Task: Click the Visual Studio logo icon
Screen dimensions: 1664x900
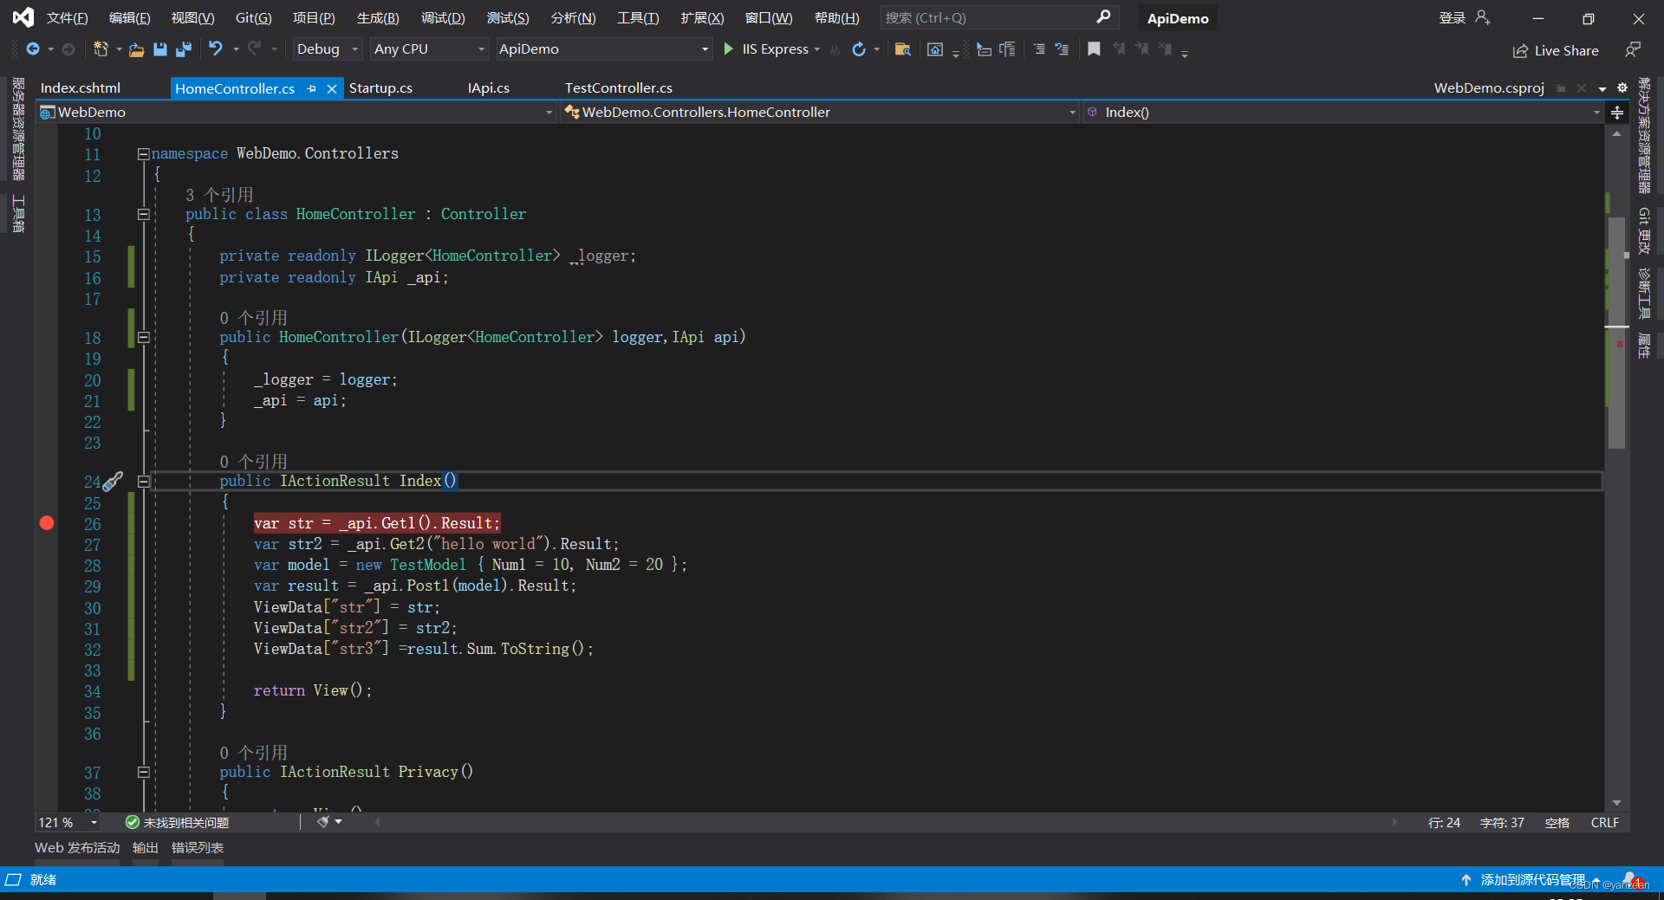Action: pos(23,17)
